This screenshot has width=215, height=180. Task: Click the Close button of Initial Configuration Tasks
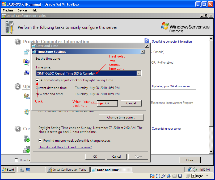(190, 160)
